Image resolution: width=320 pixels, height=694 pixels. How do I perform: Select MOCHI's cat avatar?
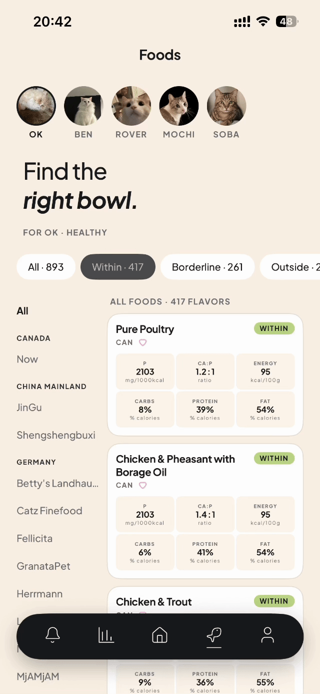(178, 106)
